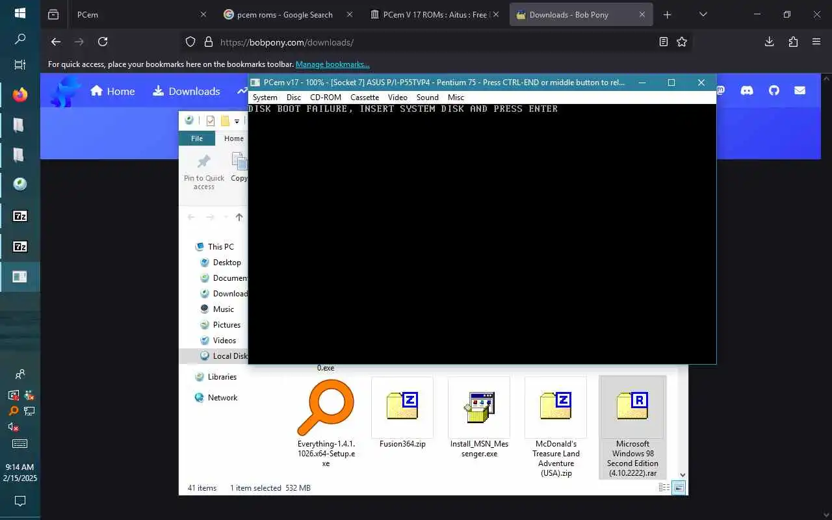Click the Manage bookmarks link
The width and height of the screenshot is (832, 520).
(333, 64)
